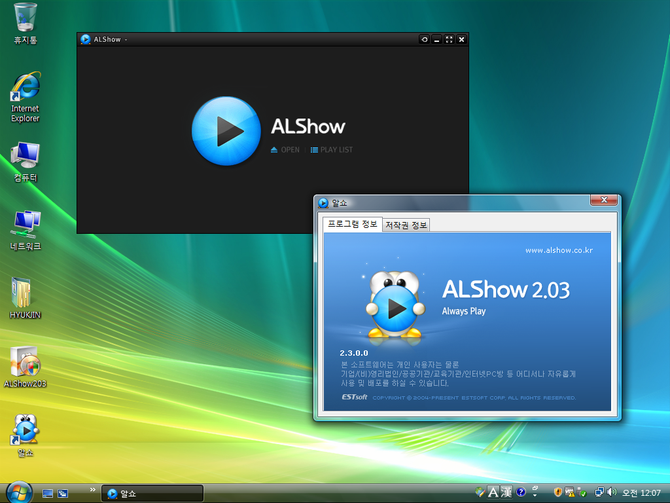This screenshot has width=670, height=503.
Task: Select the 알쇼 shortcut desktop icon
Action: point(26,436)
